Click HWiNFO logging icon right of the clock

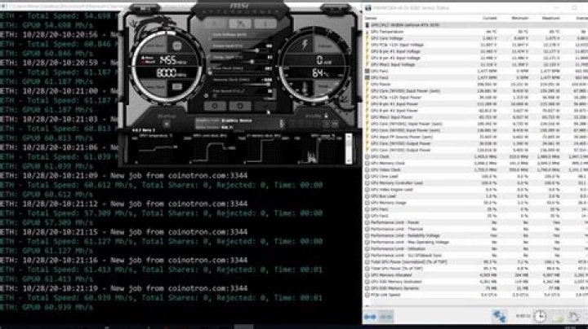pyautogui.click(x=558, y=317)
